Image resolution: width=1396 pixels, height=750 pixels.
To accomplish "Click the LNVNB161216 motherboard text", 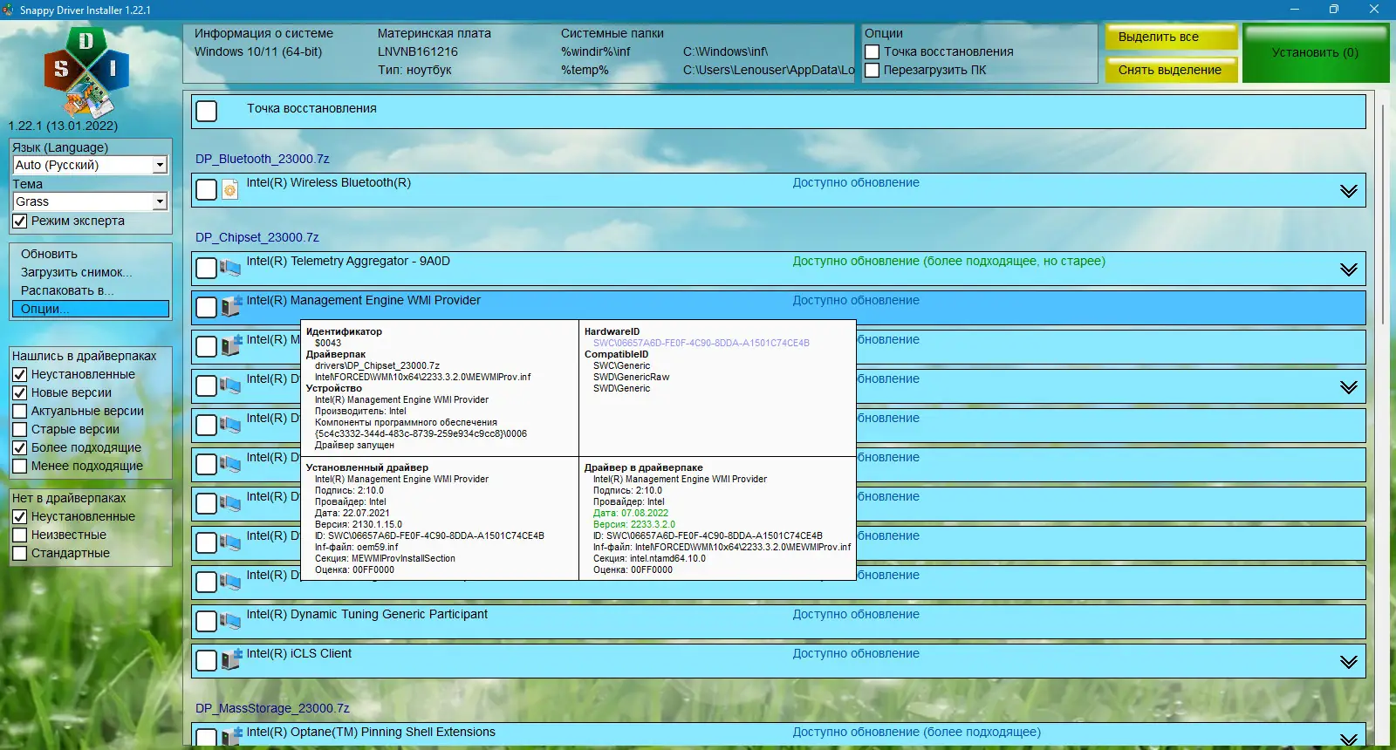I will click(x=417, y=51).
